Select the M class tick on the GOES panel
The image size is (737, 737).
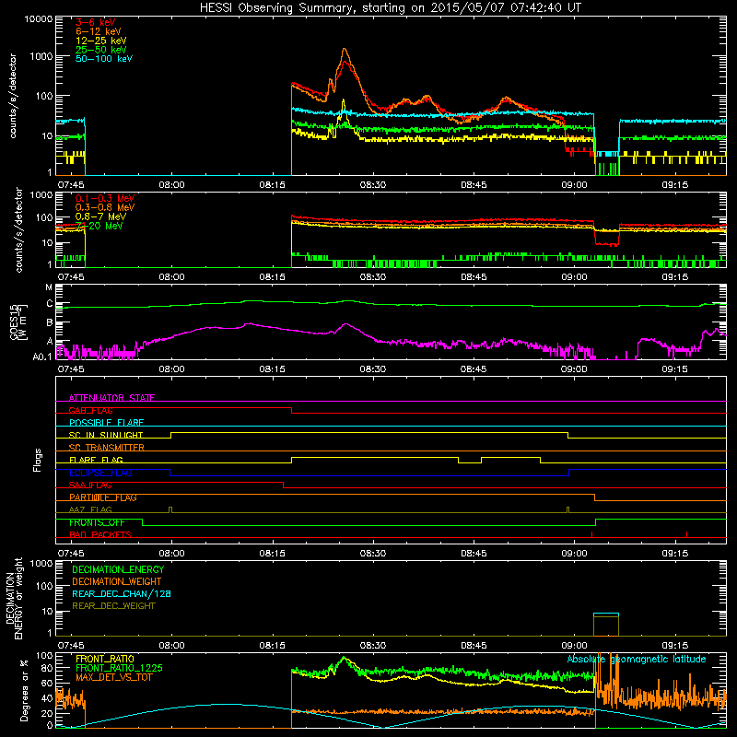pos(49,287)
